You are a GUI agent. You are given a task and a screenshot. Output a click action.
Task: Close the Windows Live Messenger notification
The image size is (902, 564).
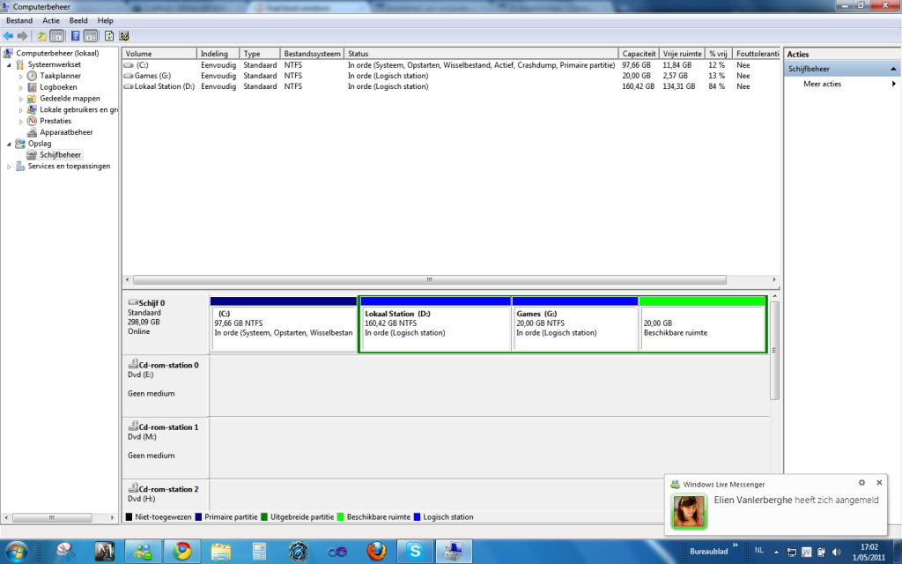(x=878, y=483)
